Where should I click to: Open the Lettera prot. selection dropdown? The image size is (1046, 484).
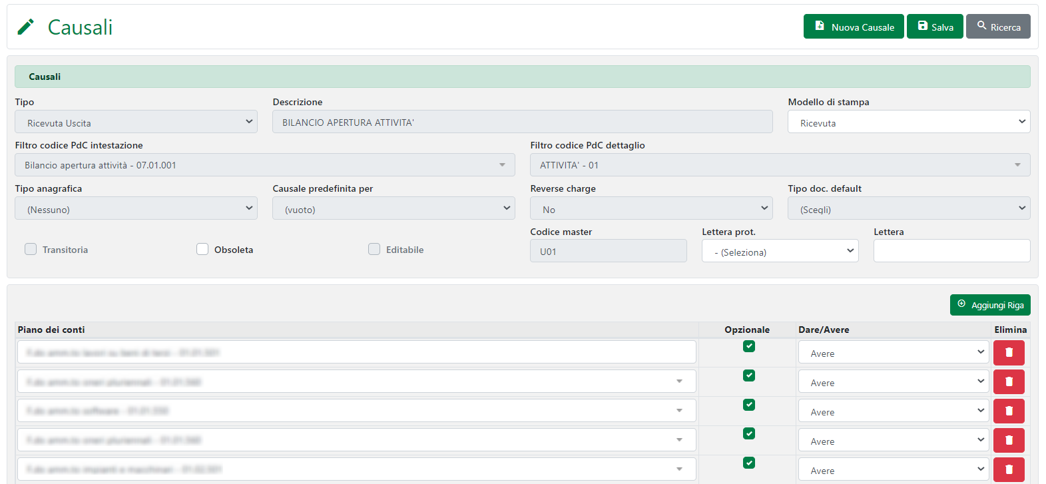(x=779, y=251)
